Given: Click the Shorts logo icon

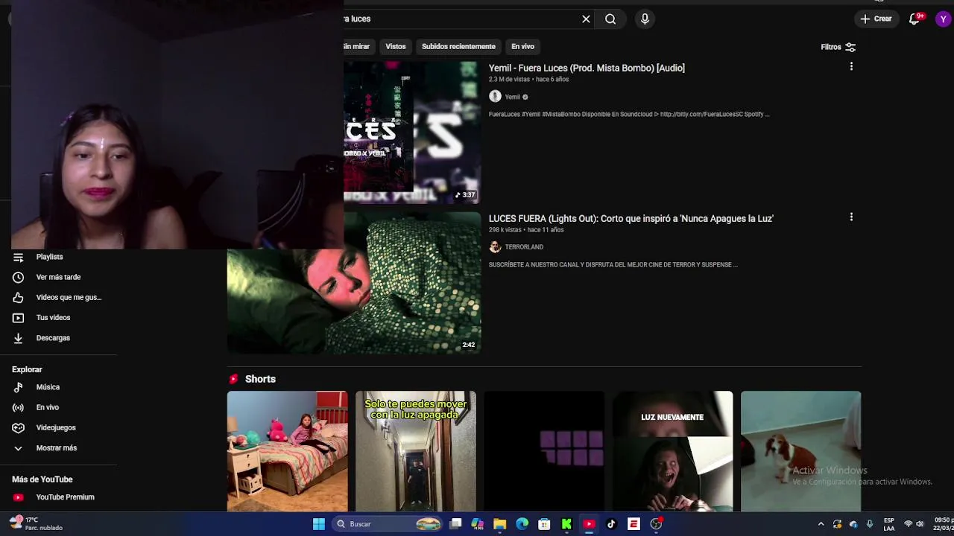Looking at the screenshot, I should 233,379.
